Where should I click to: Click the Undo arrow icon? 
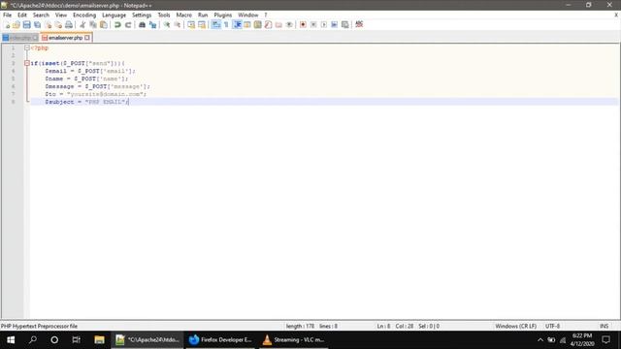point(117,25)
